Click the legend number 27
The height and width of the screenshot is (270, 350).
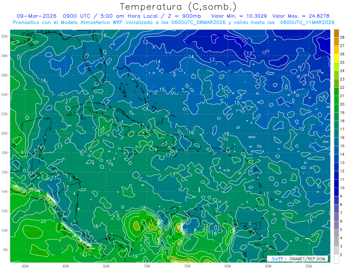pos(342,46)
